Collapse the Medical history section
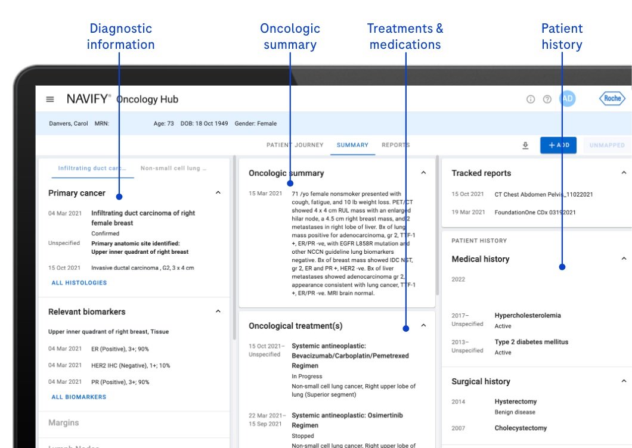 (x=624, y=258)
